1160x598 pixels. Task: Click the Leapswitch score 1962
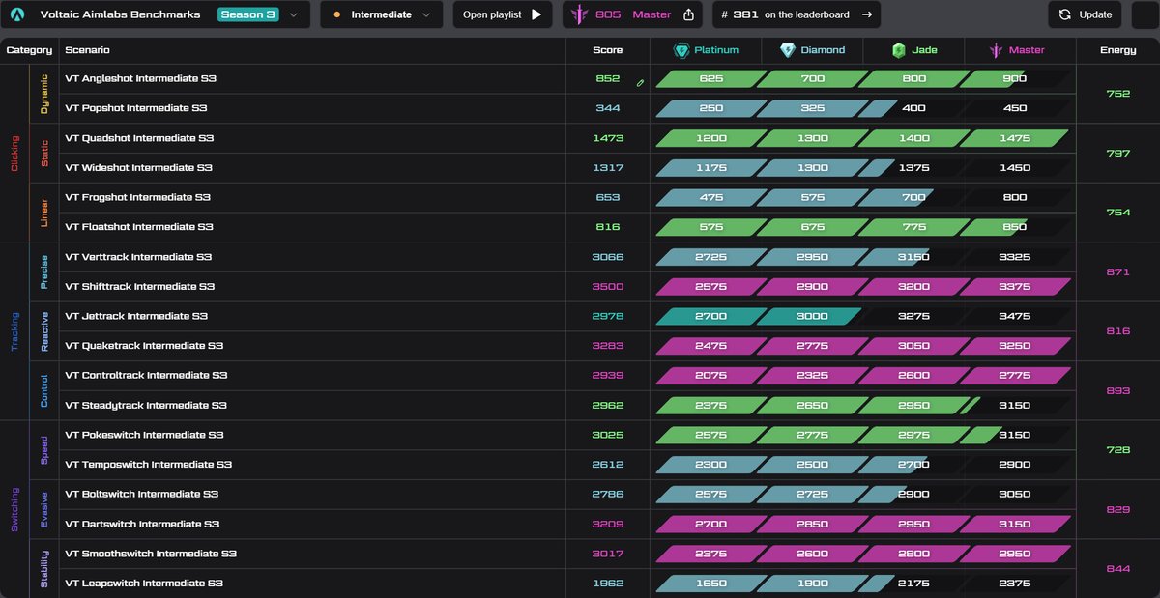click(x=608, y=584)
